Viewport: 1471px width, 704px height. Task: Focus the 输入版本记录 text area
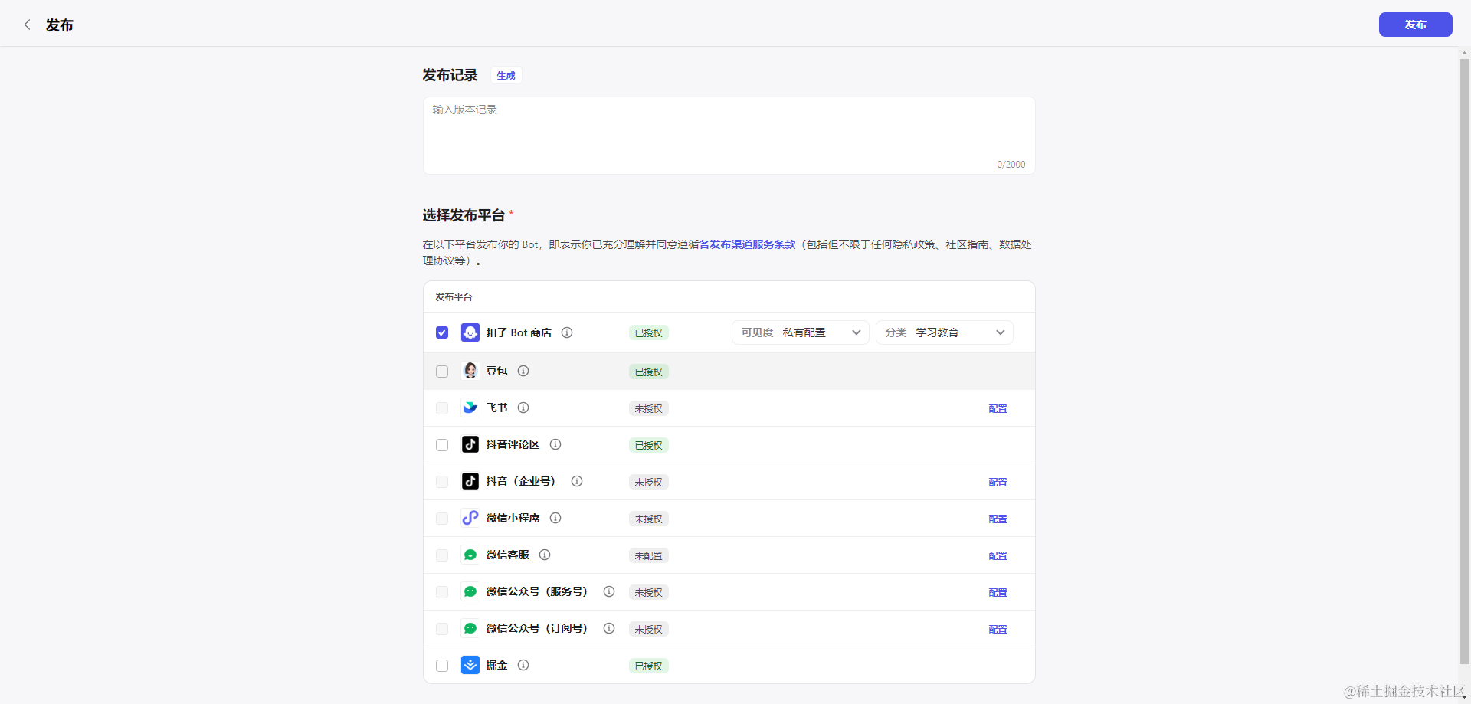click(729, 136)
